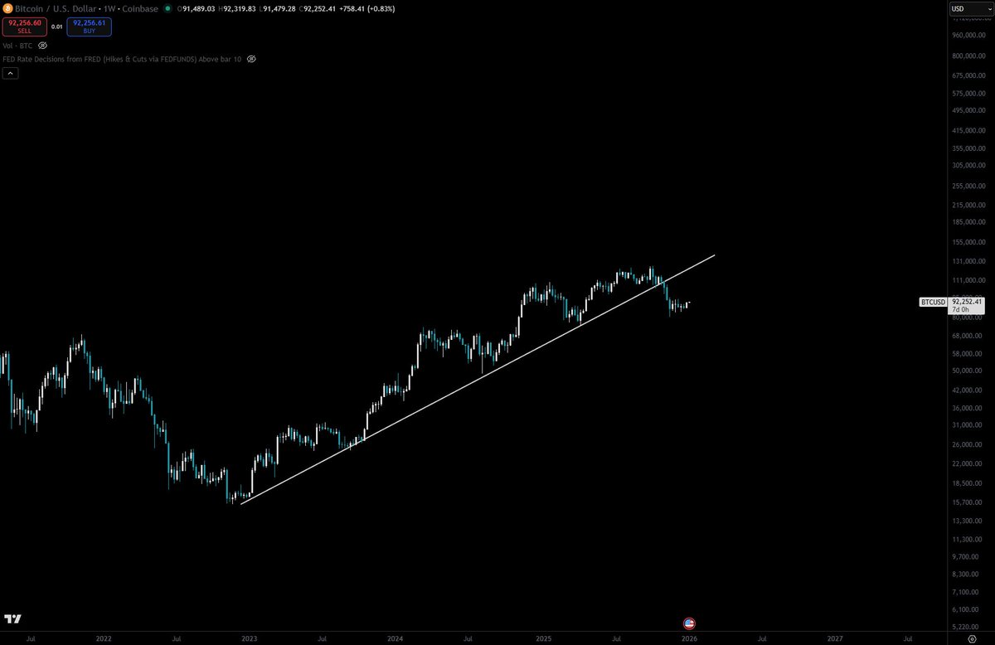Click the TradingView logo watermark icon

[x=12, y=618]
